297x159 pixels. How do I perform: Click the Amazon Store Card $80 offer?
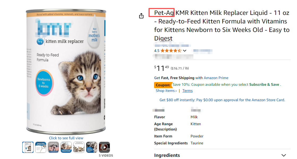(222, 100)
